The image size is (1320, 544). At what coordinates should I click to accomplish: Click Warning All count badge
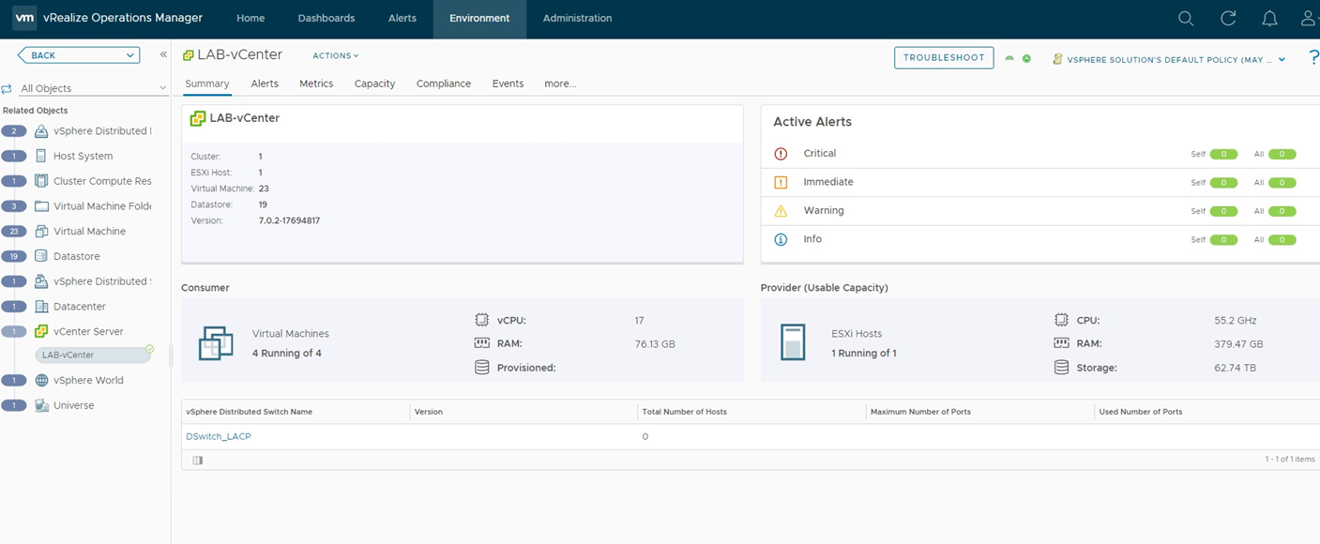click(1282, 212)
